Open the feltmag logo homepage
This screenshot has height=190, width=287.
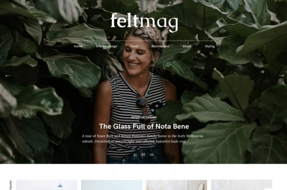click(144, 22)
